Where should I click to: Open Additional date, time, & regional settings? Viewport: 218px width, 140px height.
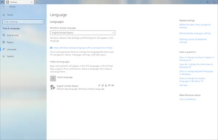(195, 26)
